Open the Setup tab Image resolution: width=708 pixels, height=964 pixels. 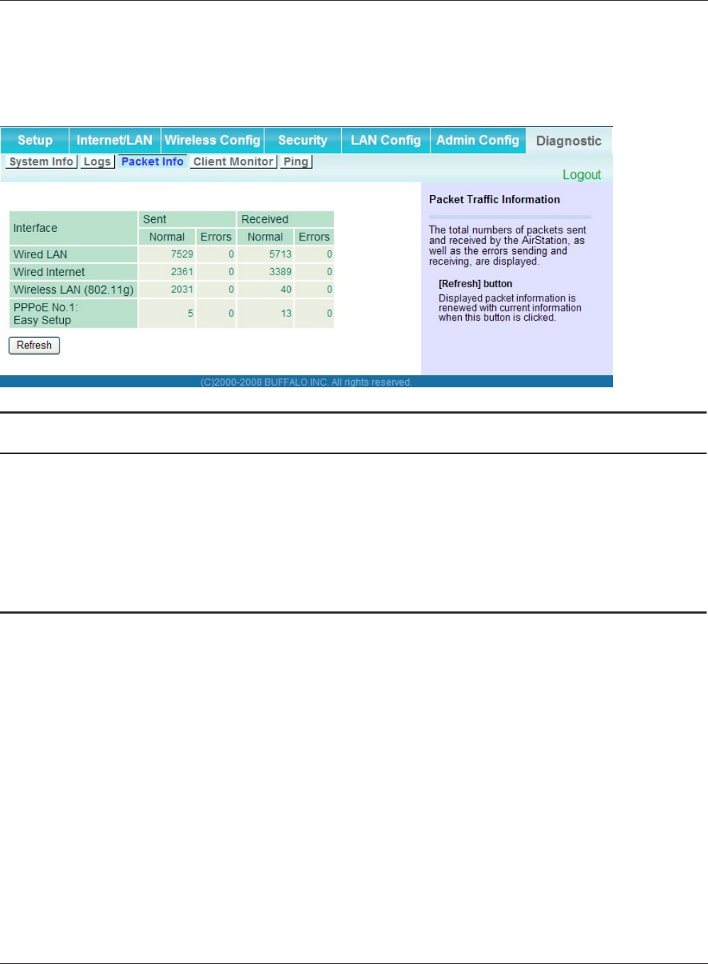(x=35, y=140)
